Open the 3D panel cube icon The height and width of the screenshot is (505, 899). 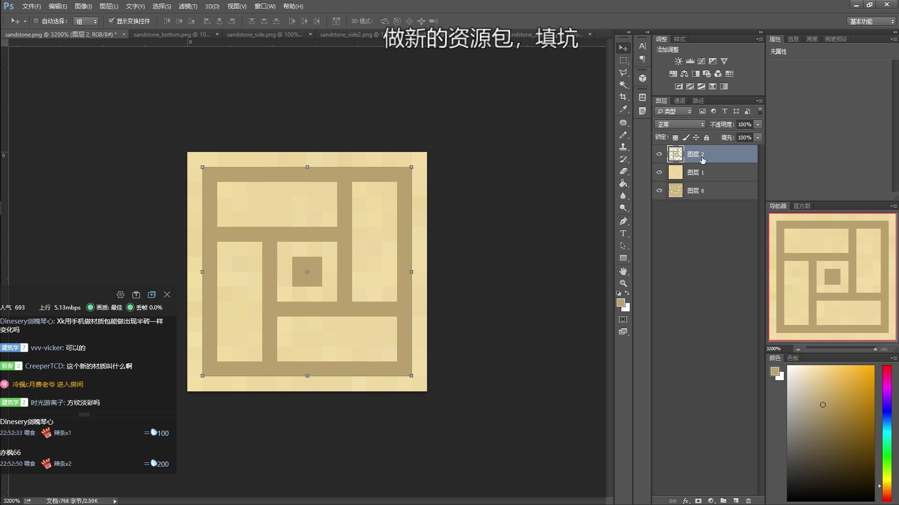(642, 79)
